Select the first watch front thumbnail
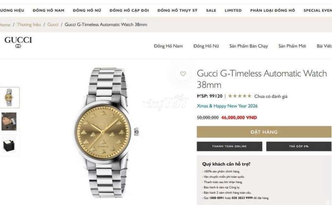Screen dimensions: 332x205 click(x=9, y=98)
